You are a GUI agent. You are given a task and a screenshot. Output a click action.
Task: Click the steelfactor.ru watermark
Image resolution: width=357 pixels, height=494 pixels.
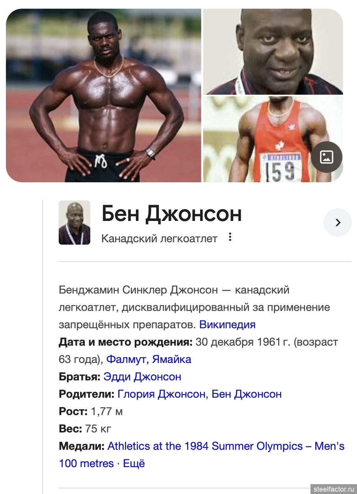tap(334, 489)
